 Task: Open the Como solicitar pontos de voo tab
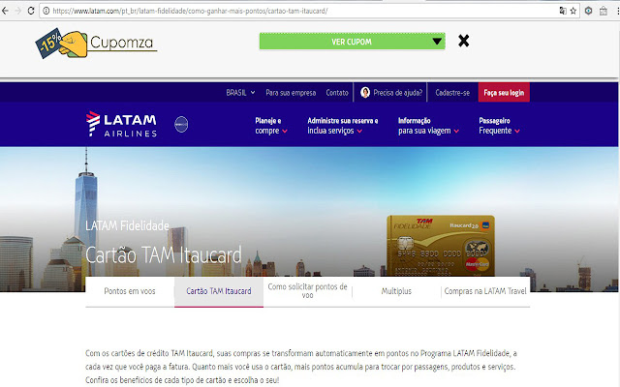click(308, 290)
